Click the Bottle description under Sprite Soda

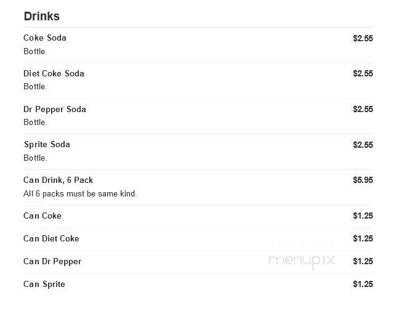tap(35, 158)
